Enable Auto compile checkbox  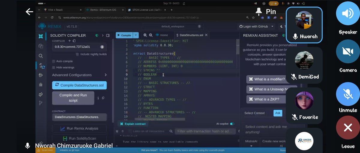pos(54,61)
